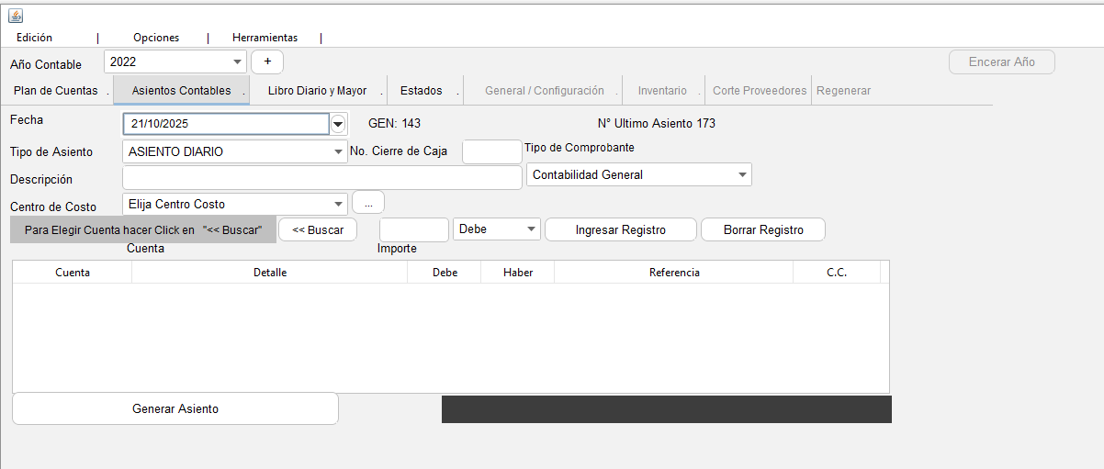Open the Edición menu
The width and height of the screenshot is (1104, 469).
pos(34,38)
